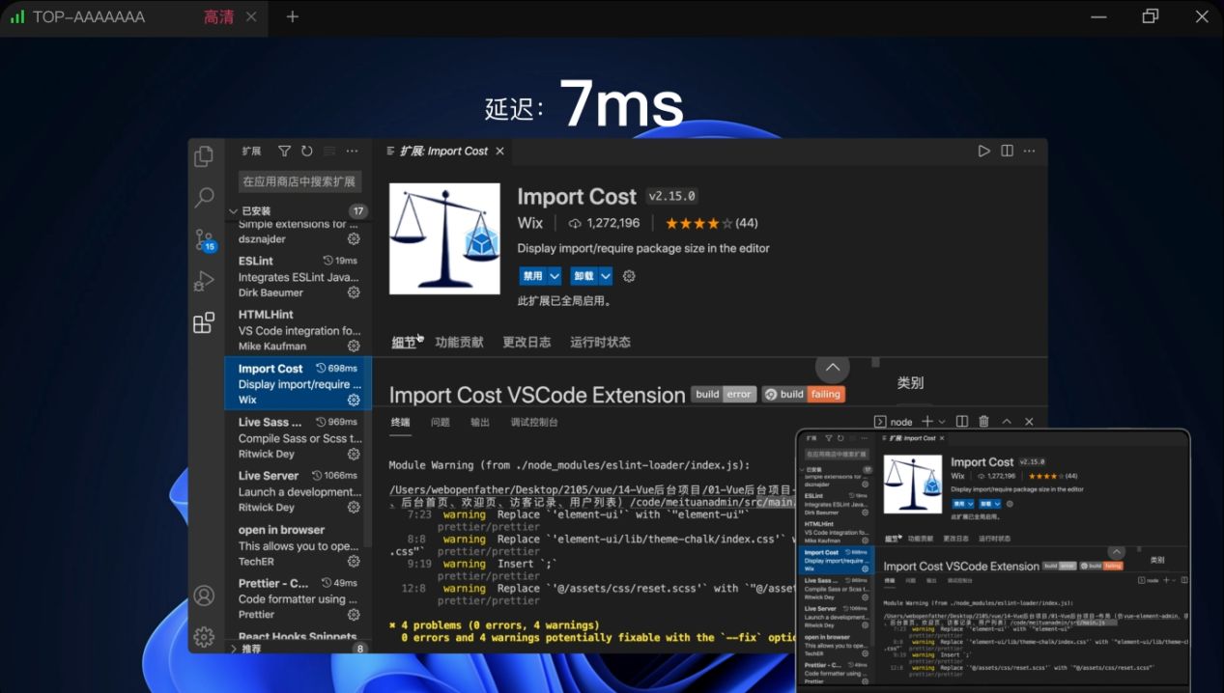Click the gear next to open in browser
The height and width of the screenshot is (693, 1224).
click(x=354, y=561)
